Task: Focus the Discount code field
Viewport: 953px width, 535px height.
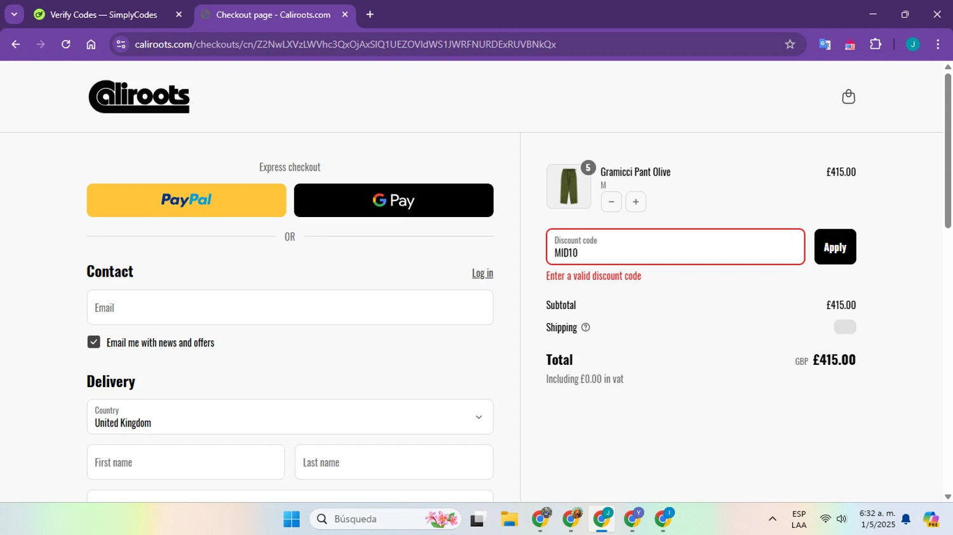Action: point(675,247)
